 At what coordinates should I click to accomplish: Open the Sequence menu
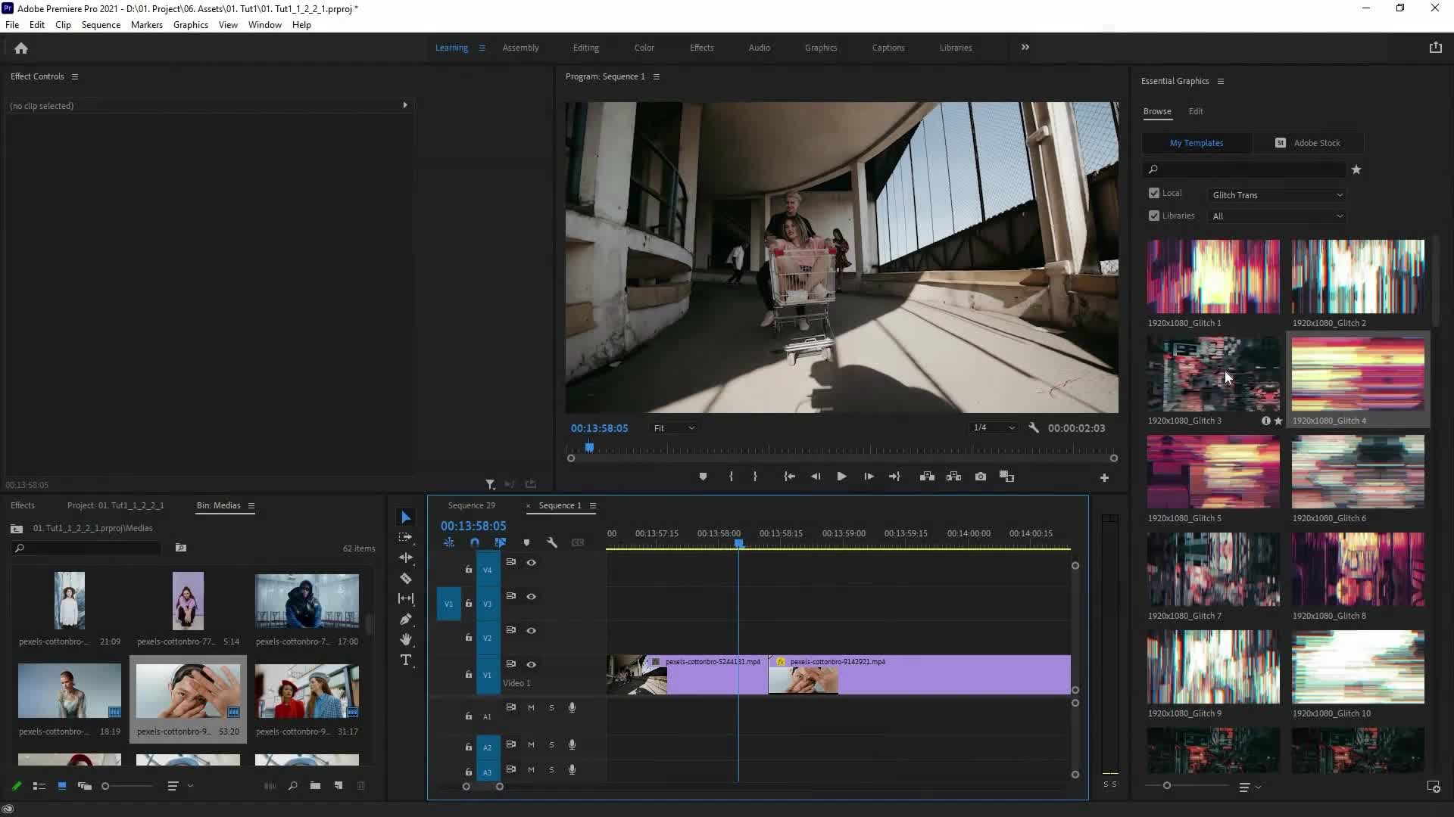click(x=101, y=25)
